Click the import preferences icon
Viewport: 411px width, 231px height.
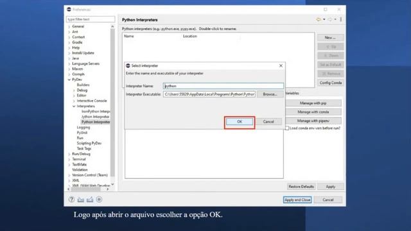(81, 200)
